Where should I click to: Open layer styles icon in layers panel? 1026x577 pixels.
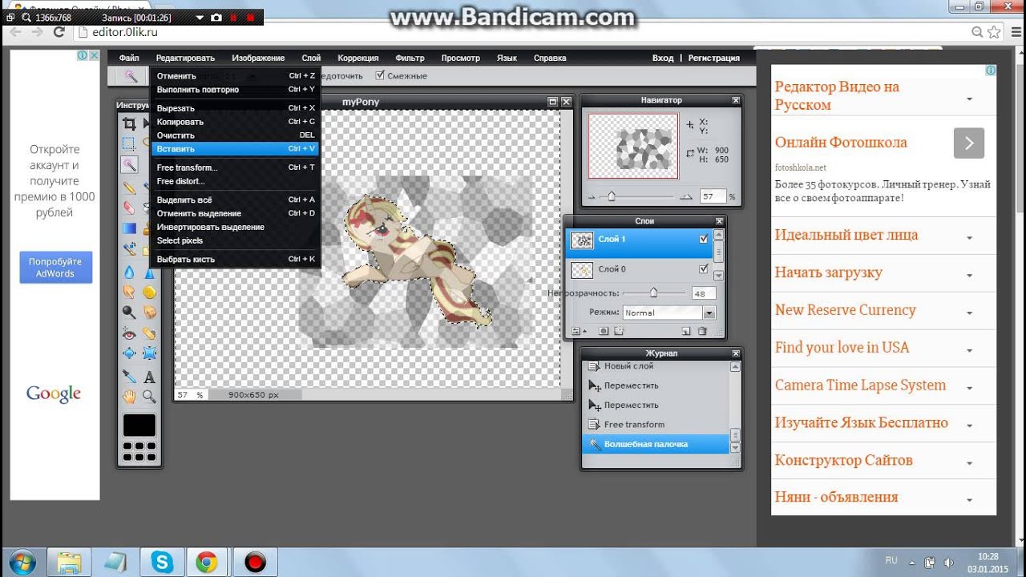tap(620, 331)
